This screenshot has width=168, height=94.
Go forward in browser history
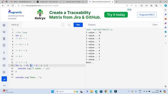click(x=8, y=5)
